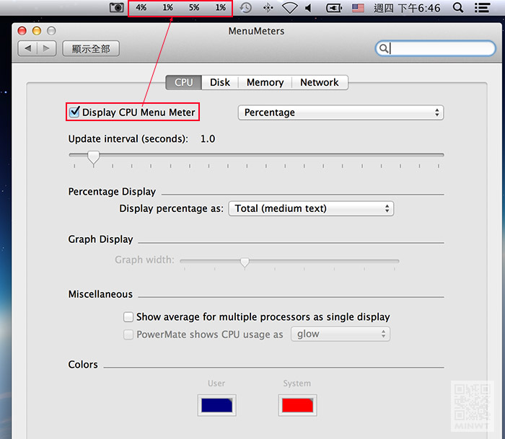Click the yellow minimize window button

tap(37, 31)
